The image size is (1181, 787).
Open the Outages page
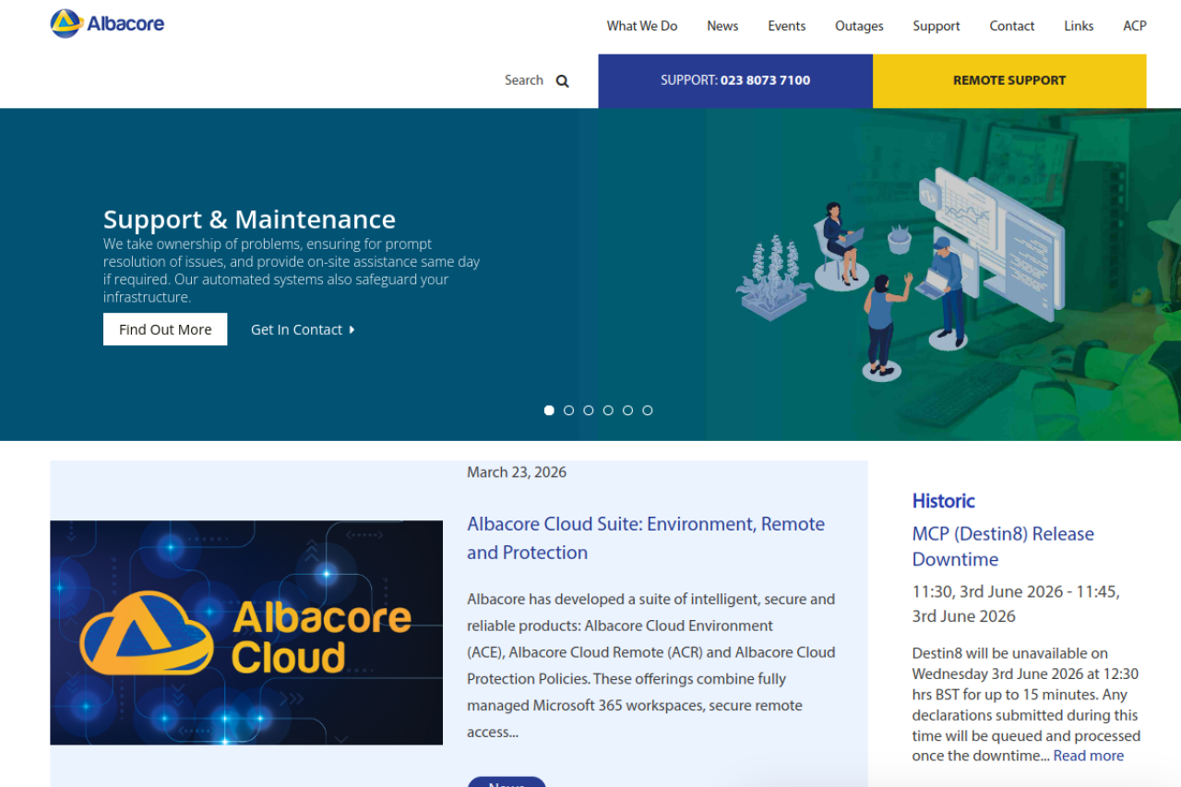(x=859, y=26)
